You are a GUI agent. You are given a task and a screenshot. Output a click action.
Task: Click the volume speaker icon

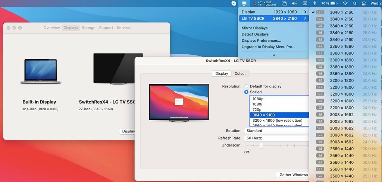[294, 3]
